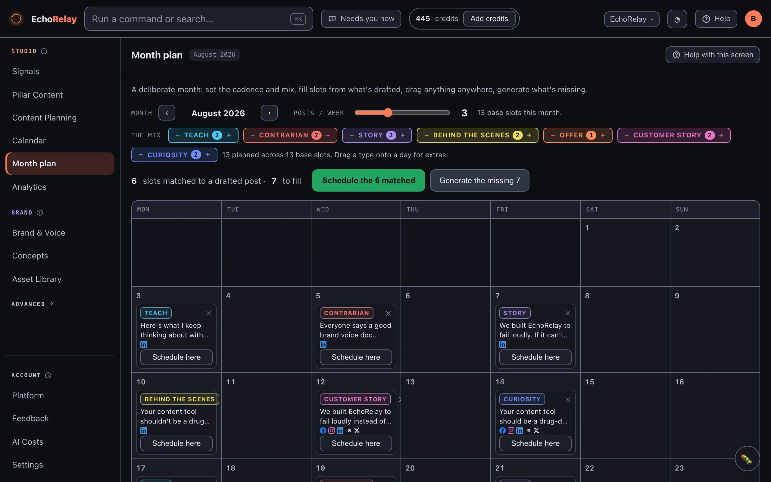Image resolution: width=771 pixels, height=482 pixels.
Task: Click Add credits button
Action: (489, 19)
